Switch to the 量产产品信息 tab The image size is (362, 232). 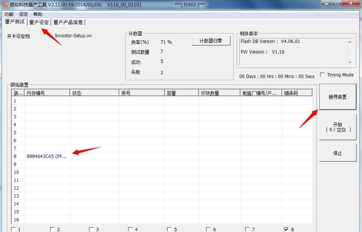click(68, 22)
